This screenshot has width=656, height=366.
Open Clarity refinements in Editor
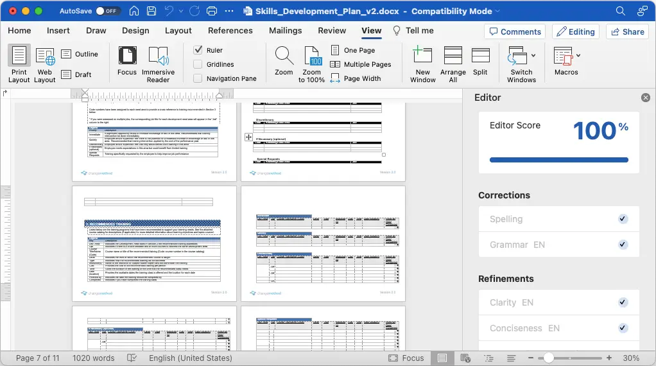pos(559,302)
